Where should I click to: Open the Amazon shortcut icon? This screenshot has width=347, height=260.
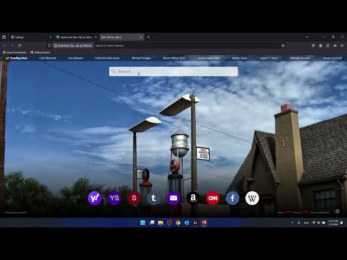click(x=193, y=198)
